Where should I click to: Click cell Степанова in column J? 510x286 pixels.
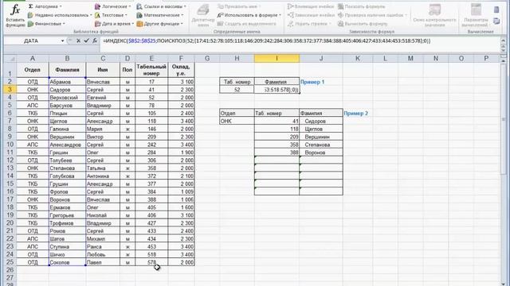pyautogui.click(x=321, y=145)
